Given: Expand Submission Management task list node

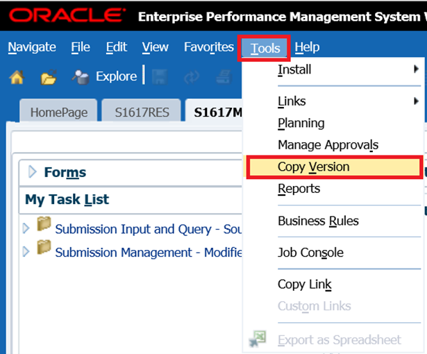Looking at the screenshot, I should pyautogui.click(x=26, y=251).
